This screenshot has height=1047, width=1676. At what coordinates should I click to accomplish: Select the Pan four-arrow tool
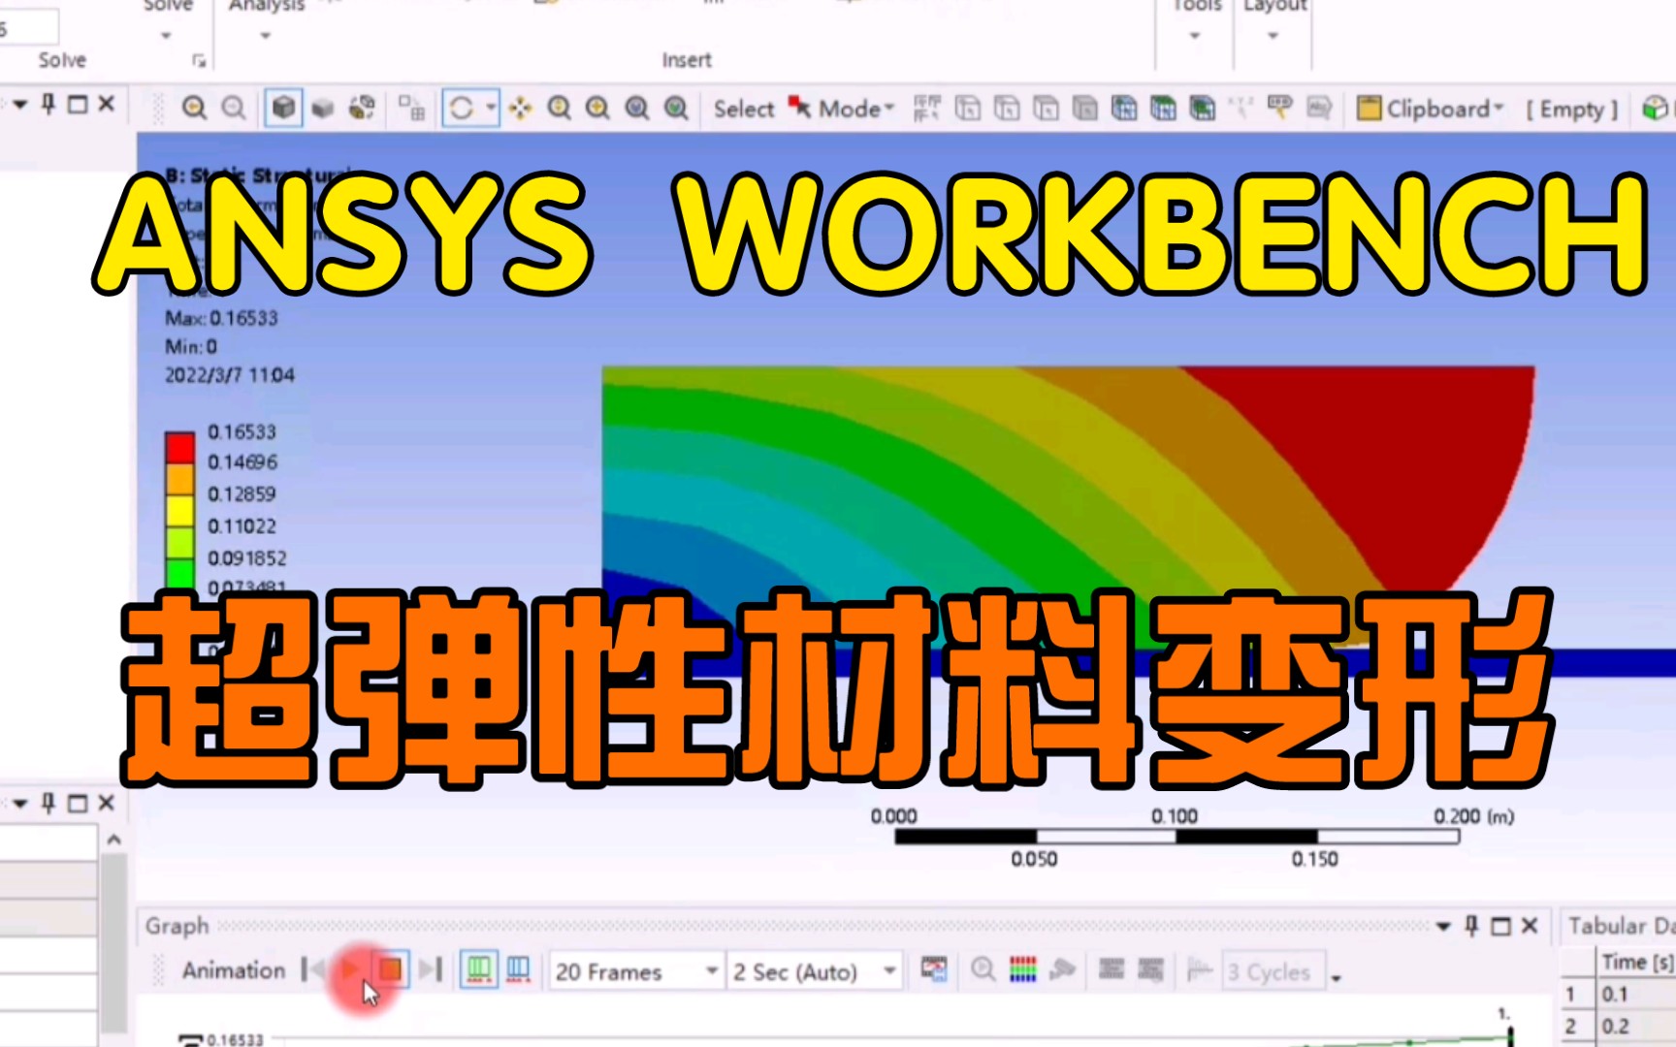pyautogui.click(x=521, y=108)
